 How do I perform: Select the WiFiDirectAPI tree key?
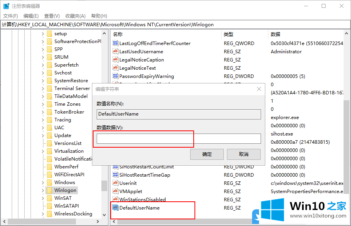(x=69, y=174)
